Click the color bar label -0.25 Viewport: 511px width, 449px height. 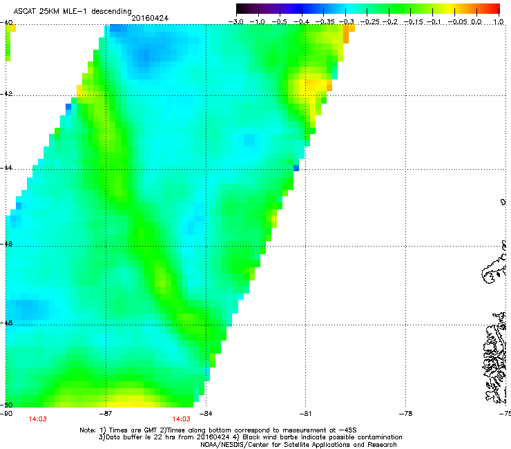pos(370,22)
